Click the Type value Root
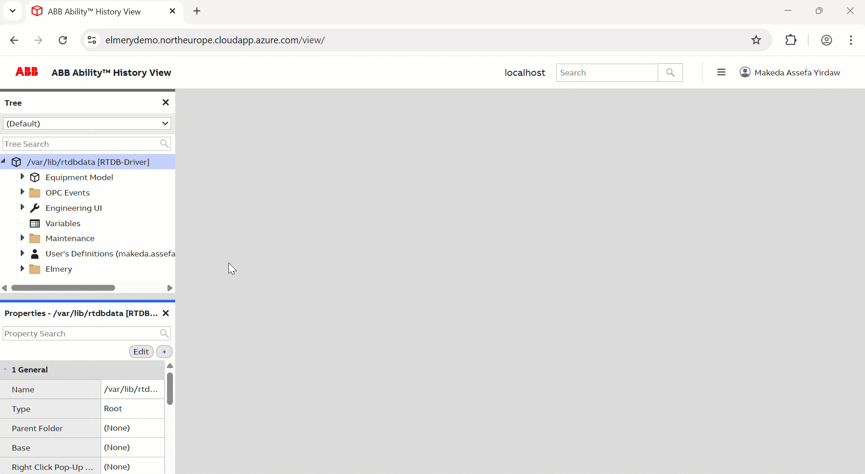This screenshot has width=865, height=474. click(132, 409)
